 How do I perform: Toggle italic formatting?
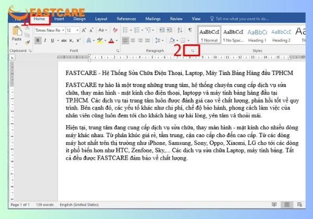45,41
